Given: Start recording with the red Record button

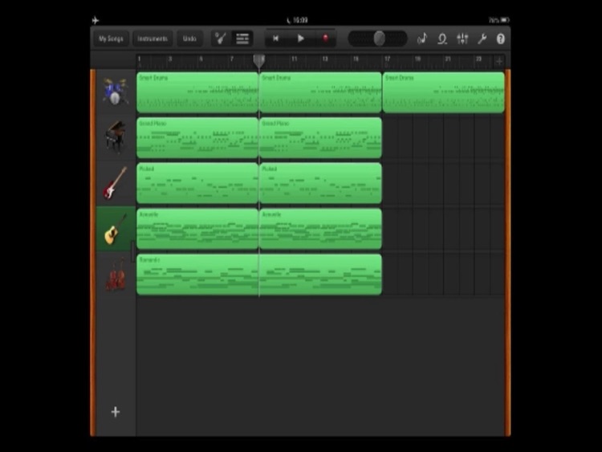Looking at the screenshot, I should [x=325, y=39].
